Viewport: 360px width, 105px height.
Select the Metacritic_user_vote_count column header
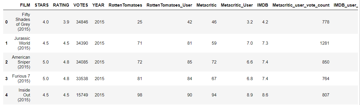[301, 5]
